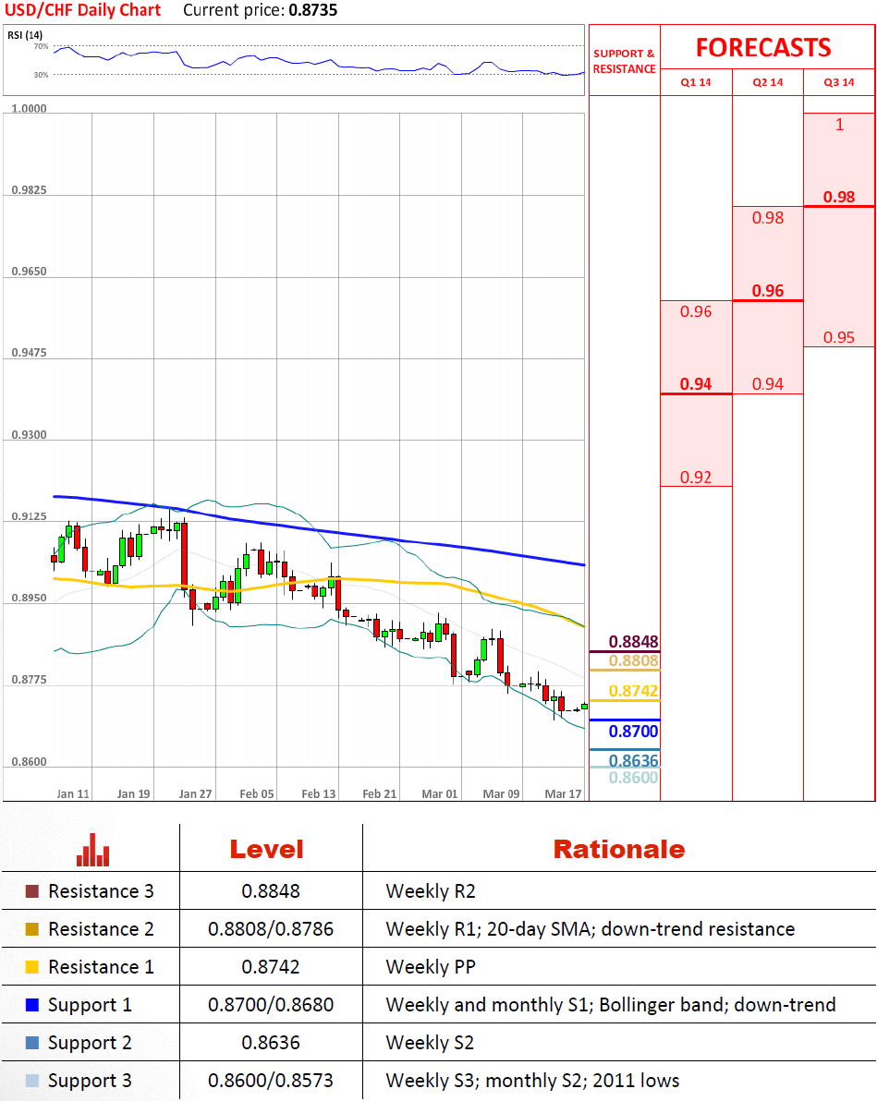
Task: Click the bold 0.94 Q1 forecast value
Action: [x=696, y=384]
